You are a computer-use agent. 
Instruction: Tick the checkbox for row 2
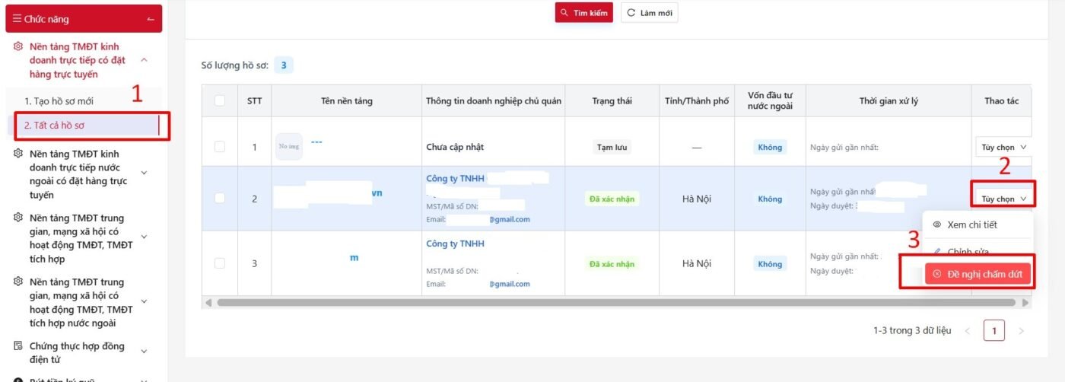pyautogui.click(x=220, y=198)
